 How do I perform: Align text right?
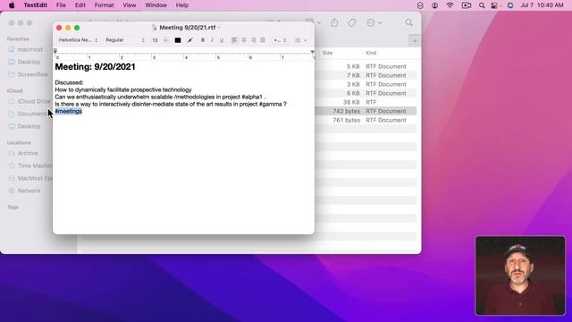tap(253, 40)
